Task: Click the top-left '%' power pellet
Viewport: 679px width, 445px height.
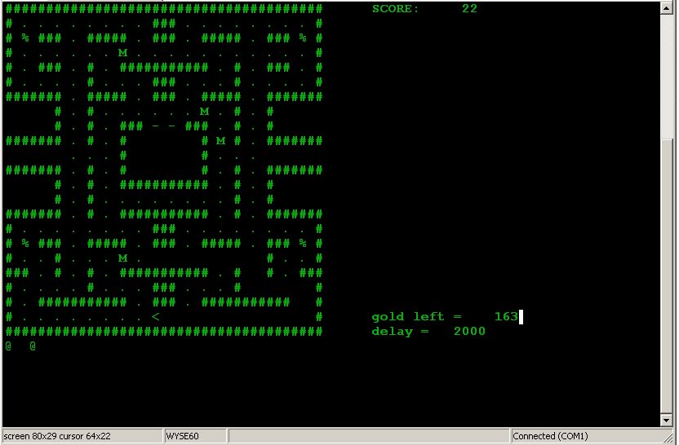Action: tap(24, 38)
